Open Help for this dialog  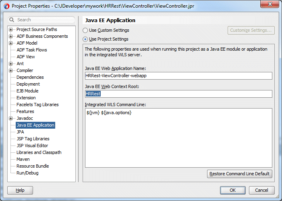[x=20, y=190]
